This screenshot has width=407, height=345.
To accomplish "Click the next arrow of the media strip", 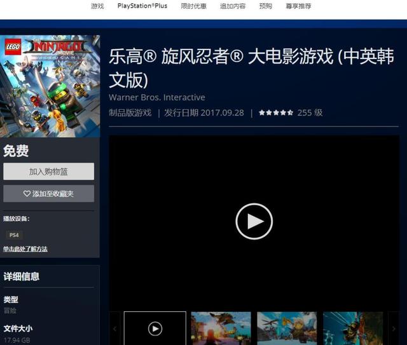I will point(394,328).
